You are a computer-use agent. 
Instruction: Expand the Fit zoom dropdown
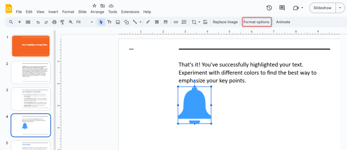pos(91,22)
